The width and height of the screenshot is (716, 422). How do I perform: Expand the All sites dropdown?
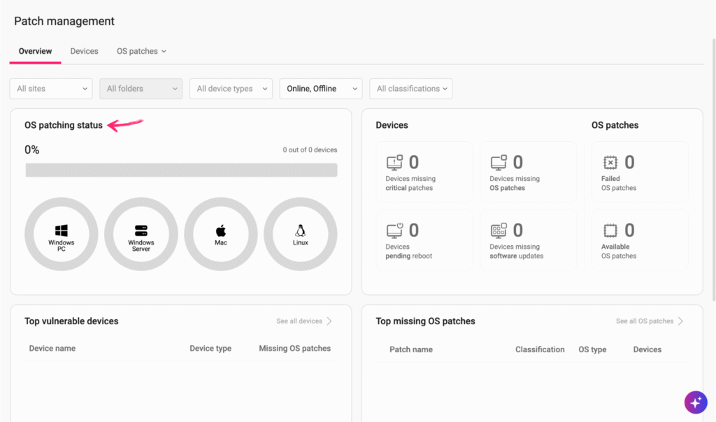[x=51, y=89]
